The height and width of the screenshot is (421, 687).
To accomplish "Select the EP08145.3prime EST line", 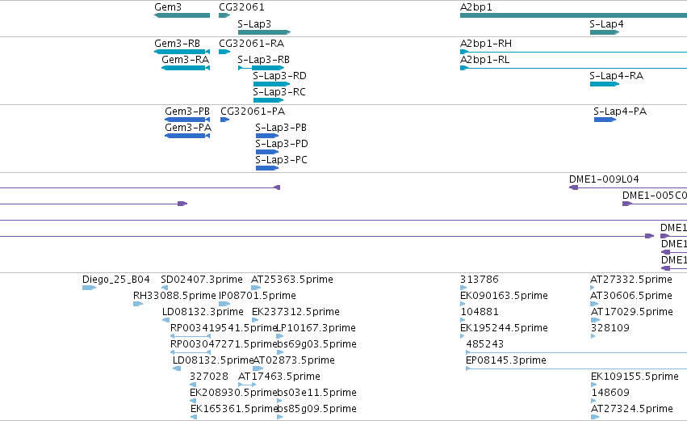I will [576, 368].
